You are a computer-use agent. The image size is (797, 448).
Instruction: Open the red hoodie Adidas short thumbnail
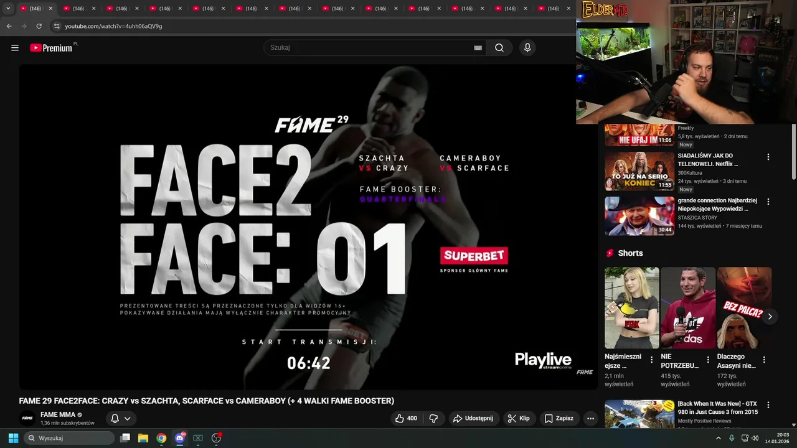(688, 308)
